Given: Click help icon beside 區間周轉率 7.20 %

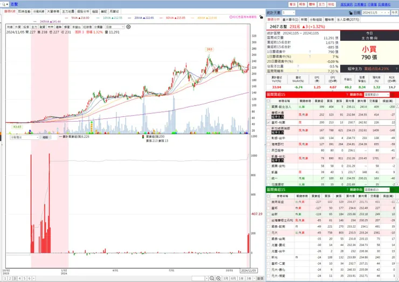Looking at the screenshot, I should [298, 71].
